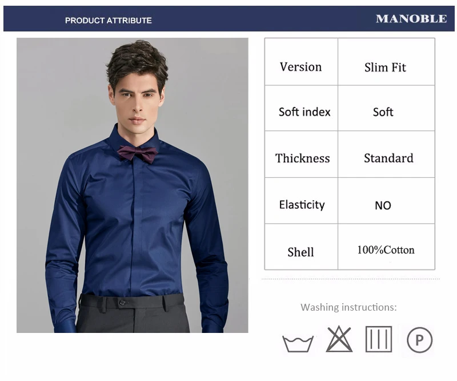Click the PRODUCT ATTRIBUTE header text
Image resolution: width=457 pixels, height=381 pixels.
[x=109, y=21]
